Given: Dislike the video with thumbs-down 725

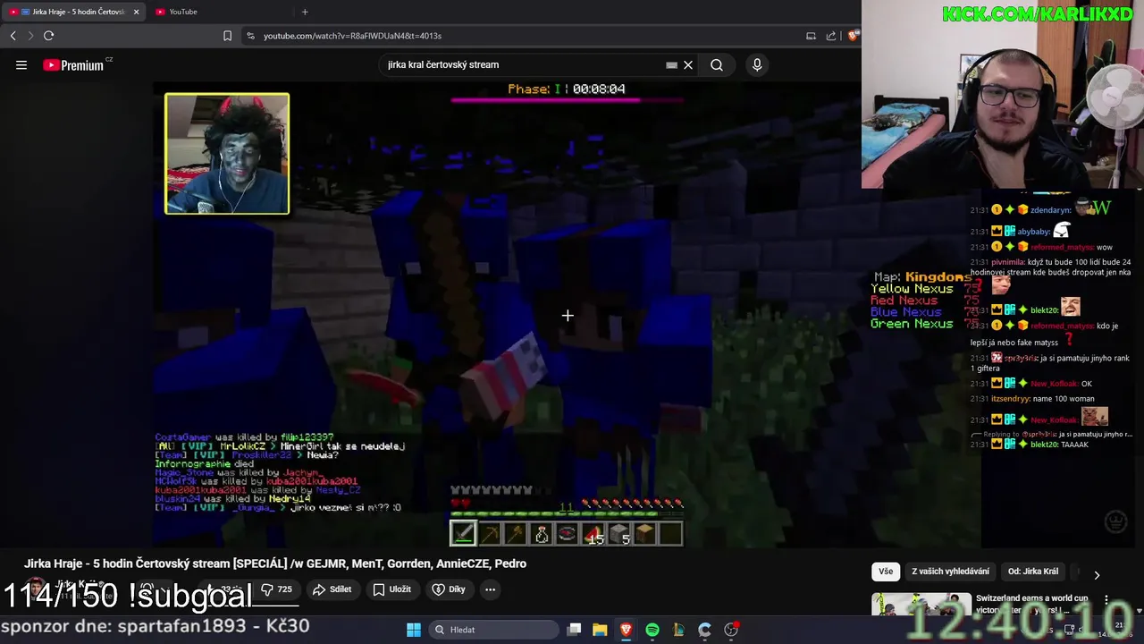Looking at the screenshot, I should click(277, 589).
